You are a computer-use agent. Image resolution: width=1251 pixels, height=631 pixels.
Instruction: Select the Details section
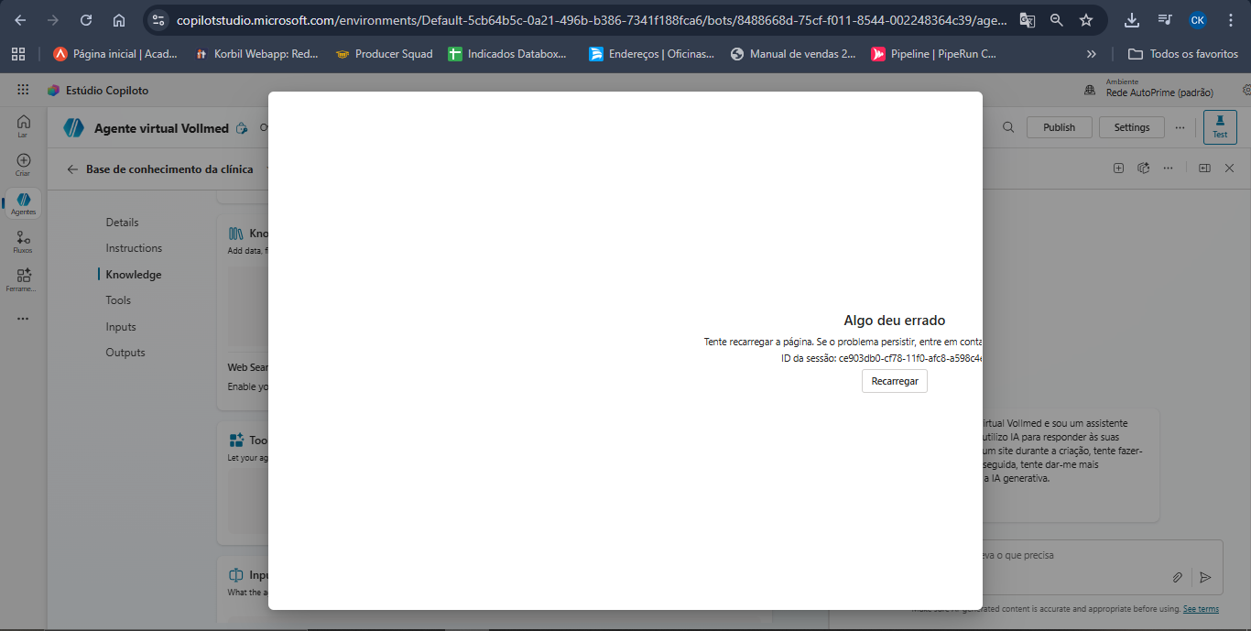tap(122, 223)
